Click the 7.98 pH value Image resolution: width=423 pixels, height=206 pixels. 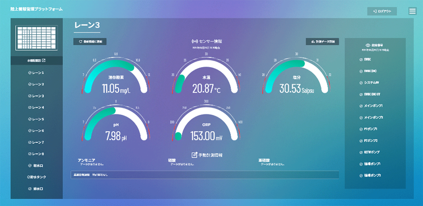coord(116,136)
